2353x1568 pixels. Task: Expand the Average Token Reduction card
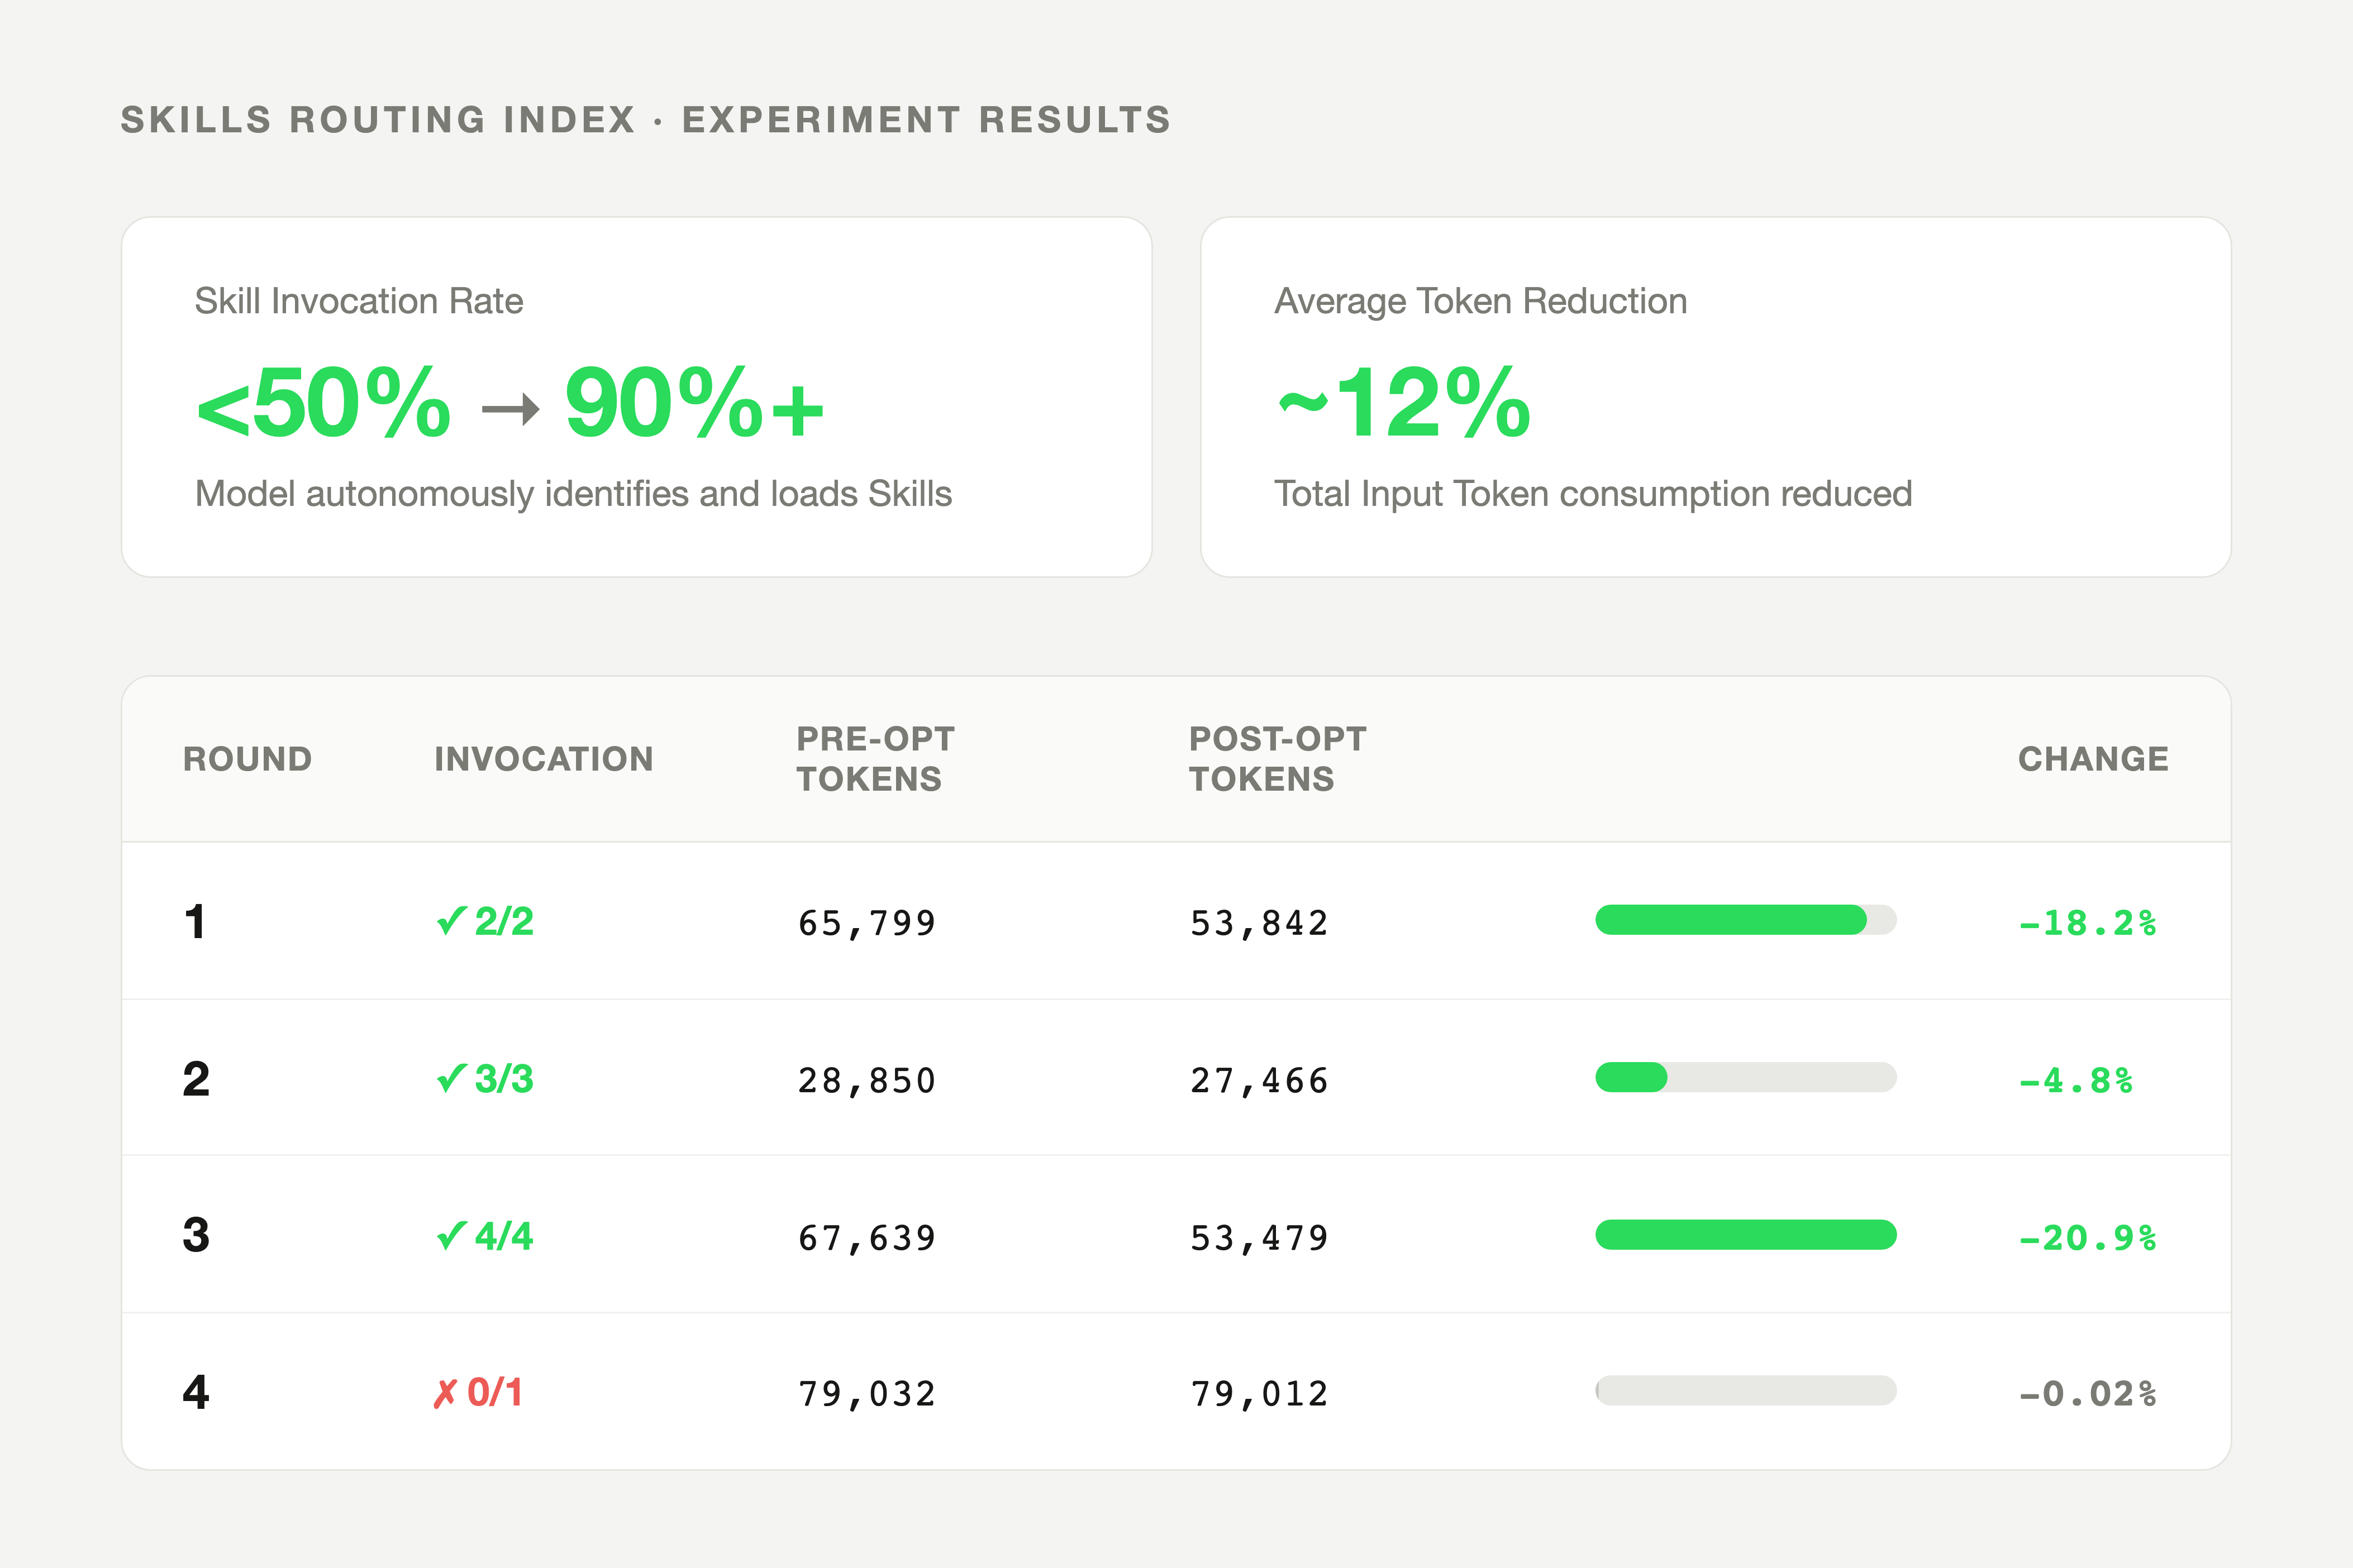[x=1719, y=395]
